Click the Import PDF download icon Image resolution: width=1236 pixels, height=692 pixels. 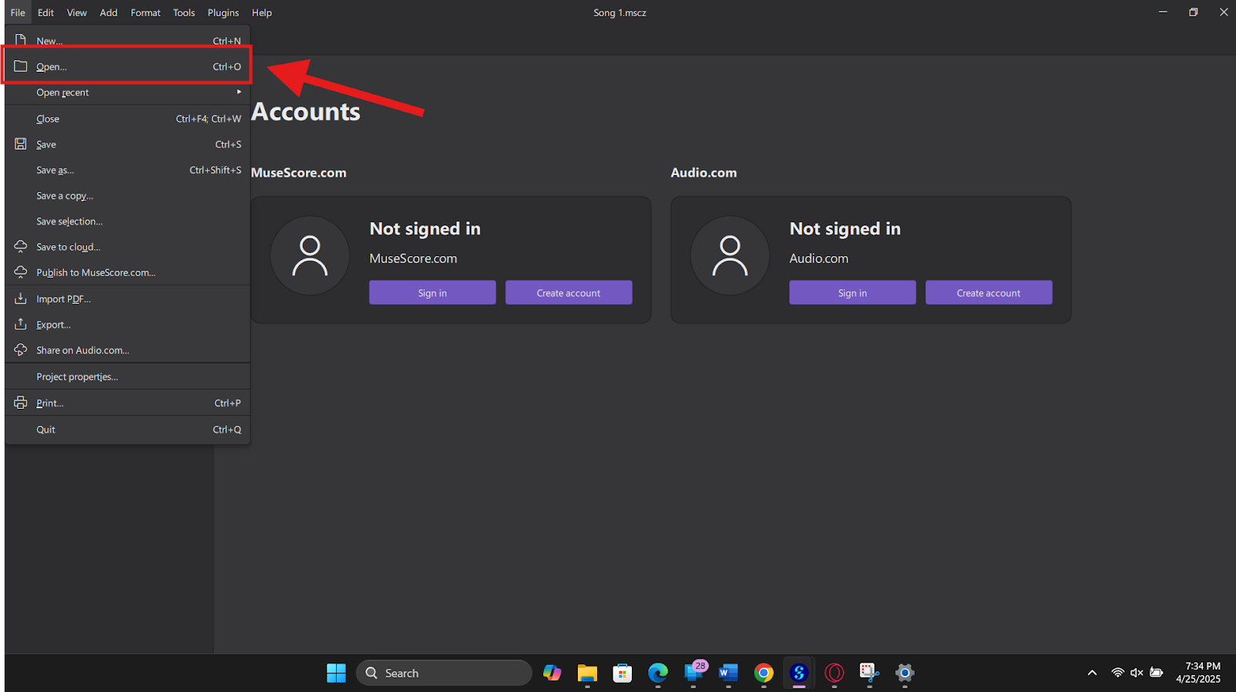pyautogui.click(x=21, y=299)
